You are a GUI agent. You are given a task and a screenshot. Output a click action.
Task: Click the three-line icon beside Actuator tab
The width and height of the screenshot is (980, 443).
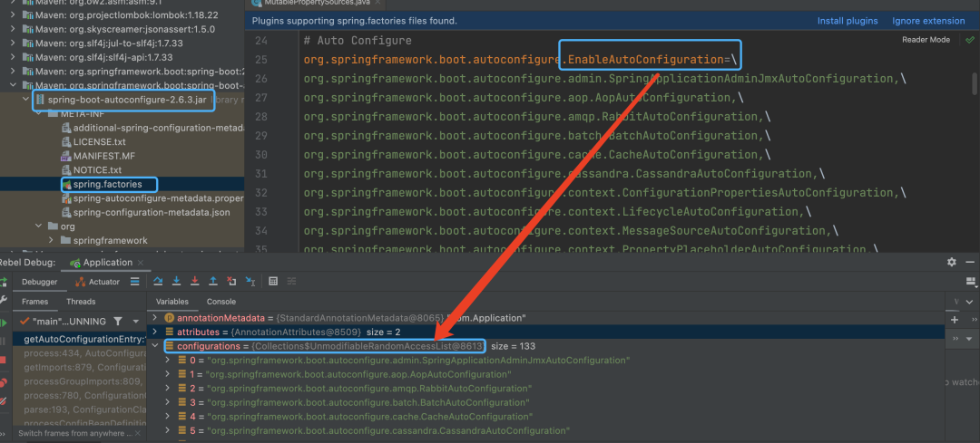coord(134,282)
